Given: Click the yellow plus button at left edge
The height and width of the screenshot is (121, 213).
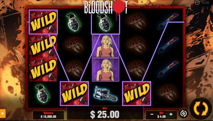Looking at the screenshot, I should [x=3, y=113].
